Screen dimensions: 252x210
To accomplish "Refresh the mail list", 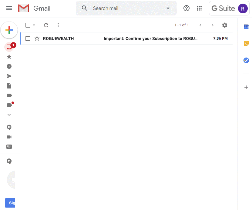I will [x=46, y=25].
